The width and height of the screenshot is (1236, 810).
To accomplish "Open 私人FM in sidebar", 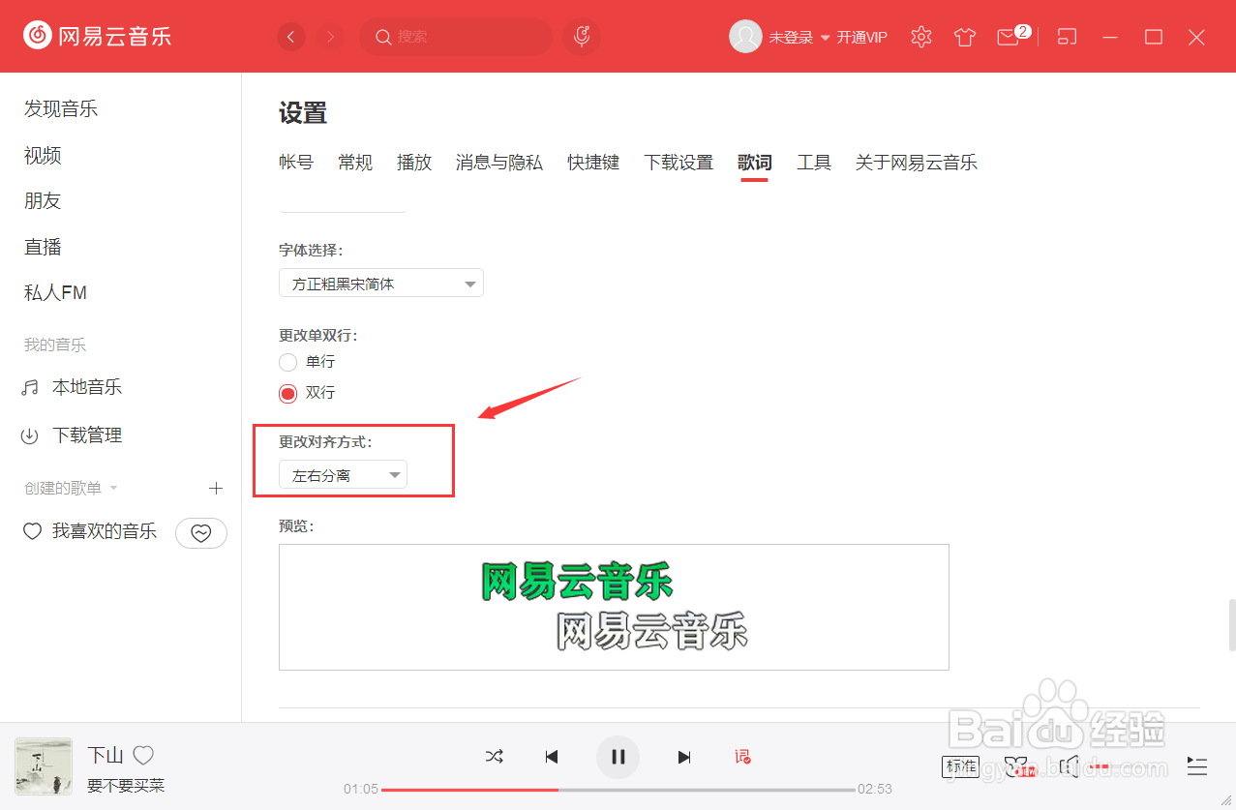I will [x=55, y=292].
